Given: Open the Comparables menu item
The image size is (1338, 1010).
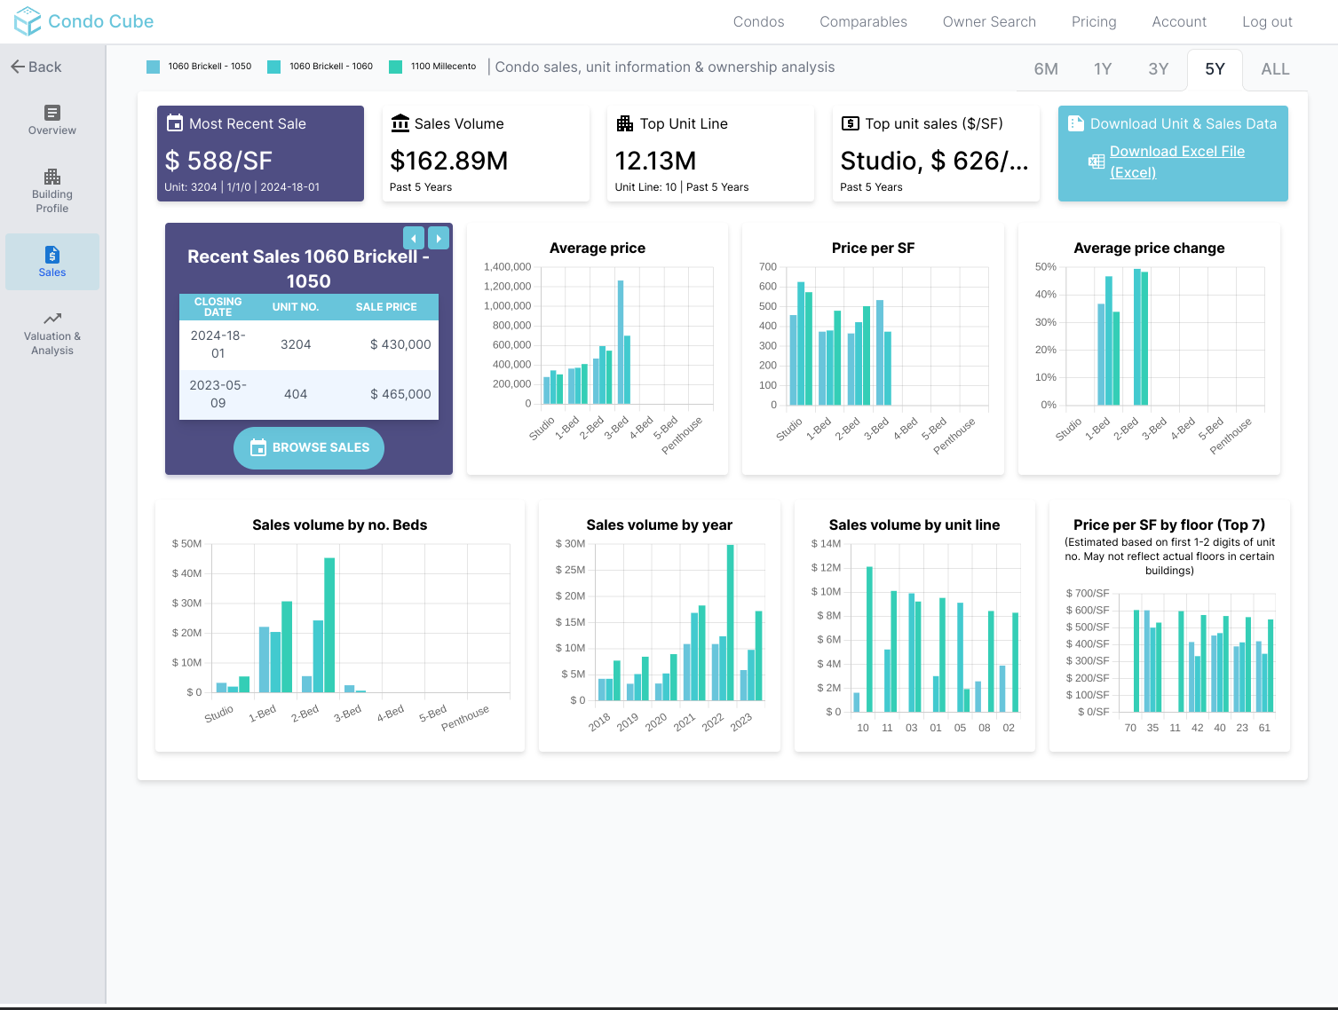Looking at the screenshot, I should tap(863, 22).
